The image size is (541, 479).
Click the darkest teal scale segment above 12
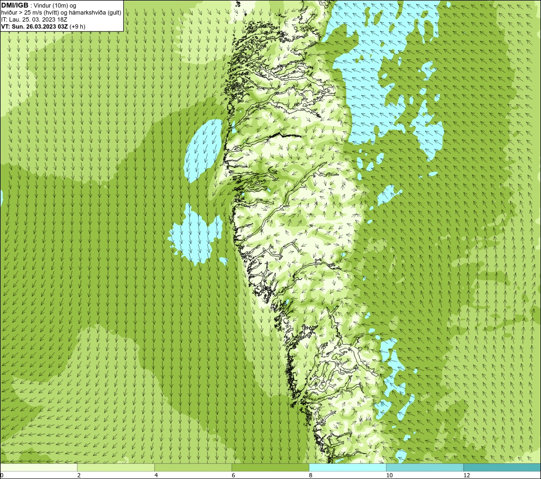pos(502,468)
